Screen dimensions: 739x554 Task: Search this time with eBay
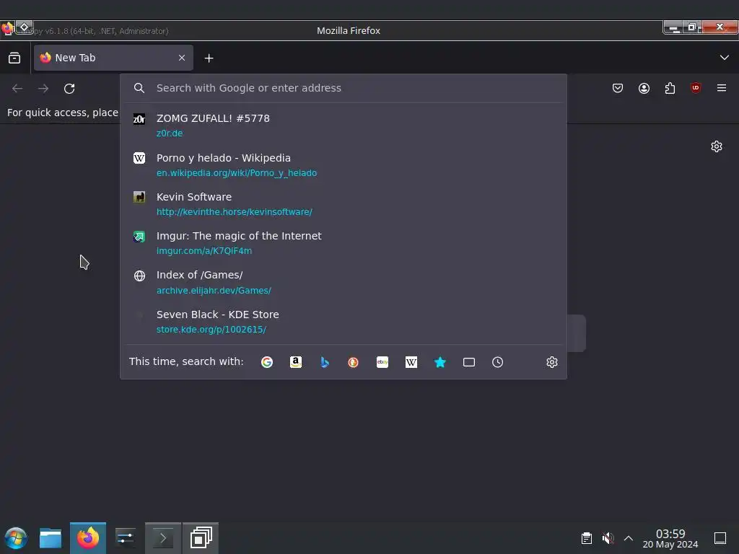pos(382,362)
